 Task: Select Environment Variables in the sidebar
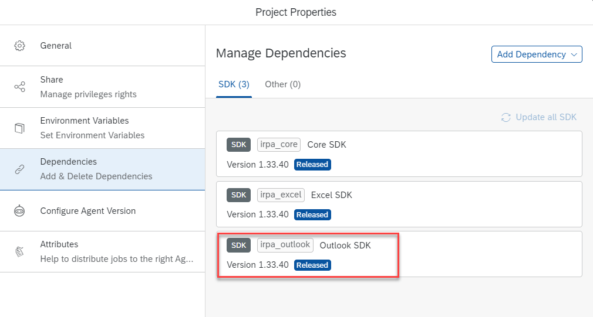[84, 121]
